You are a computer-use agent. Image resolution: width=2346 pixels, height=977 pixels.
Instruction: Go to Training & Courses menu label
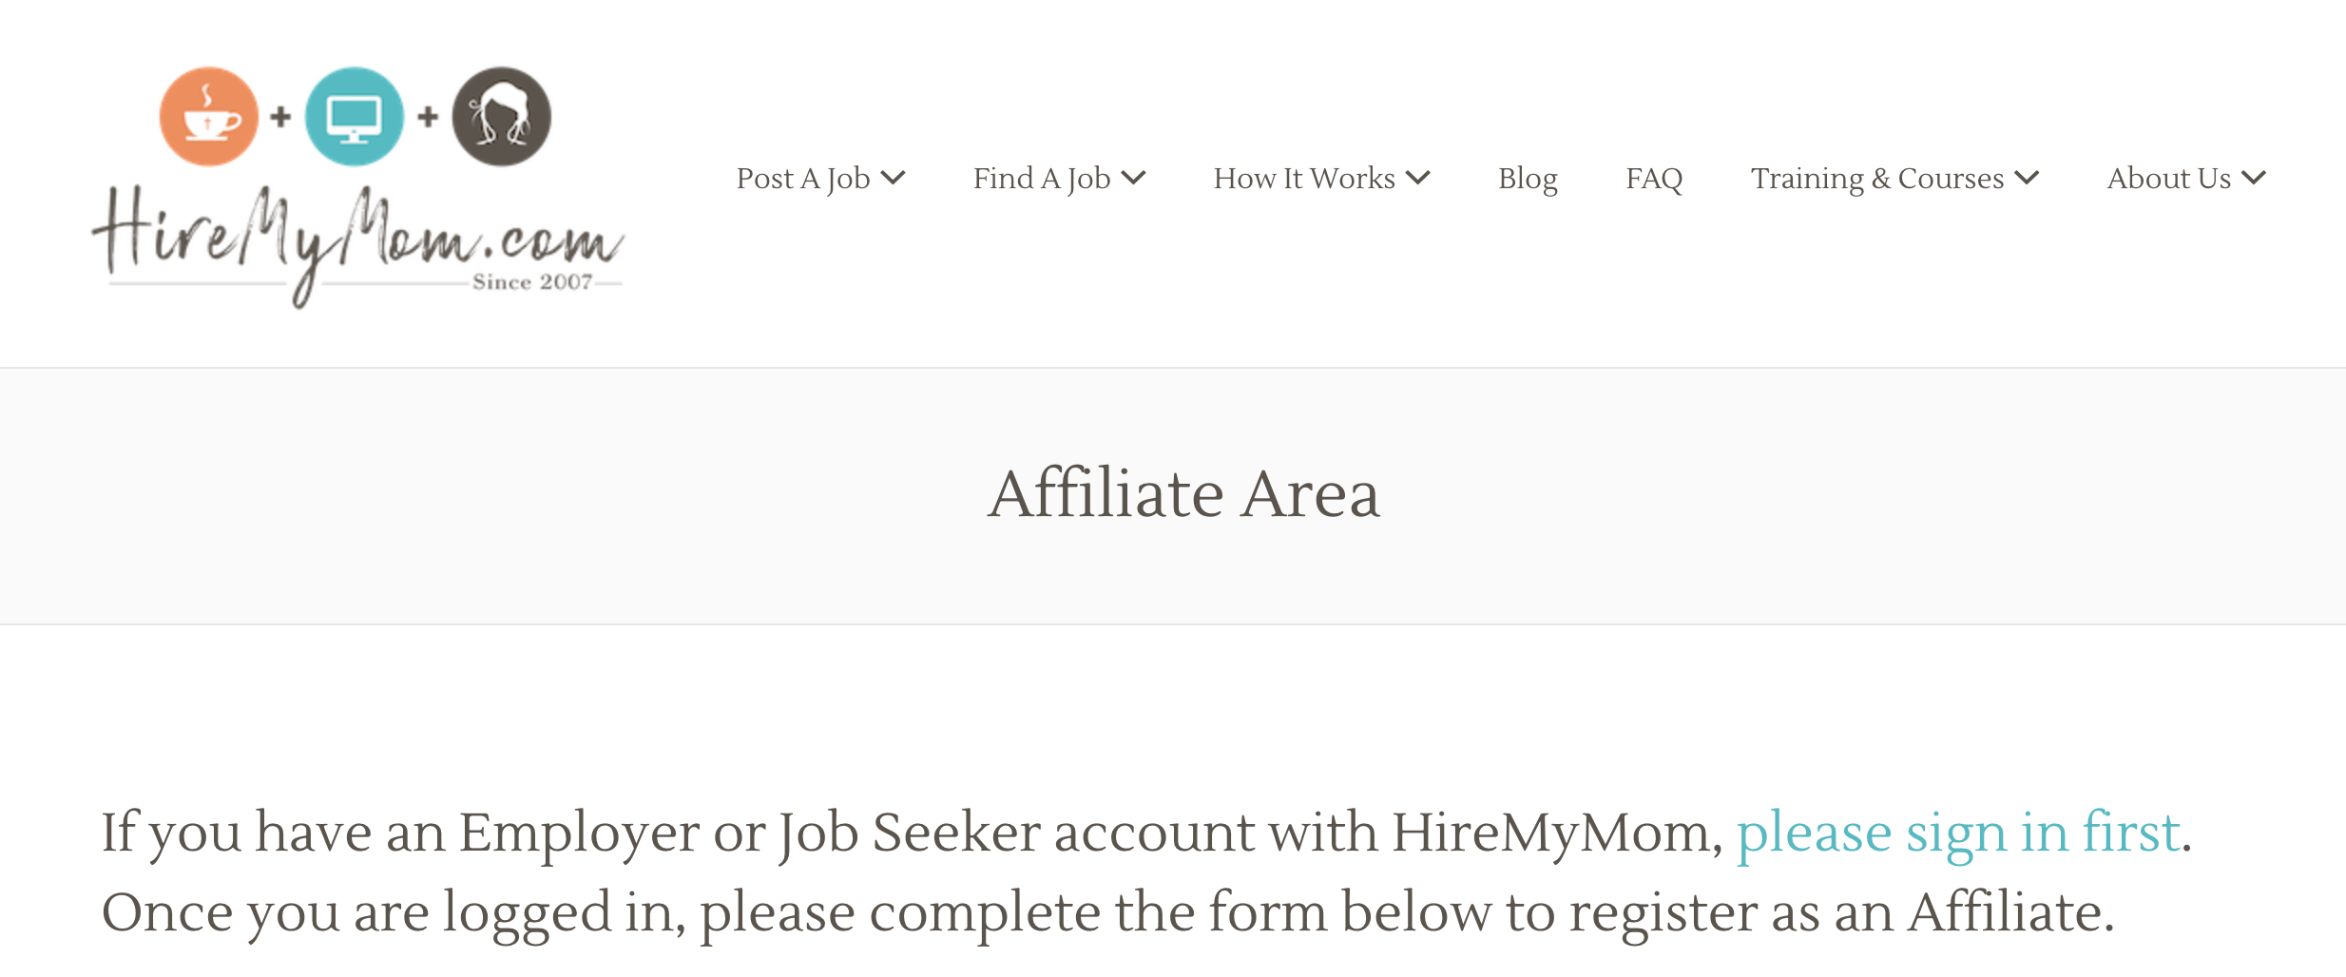click(1877, 179)
